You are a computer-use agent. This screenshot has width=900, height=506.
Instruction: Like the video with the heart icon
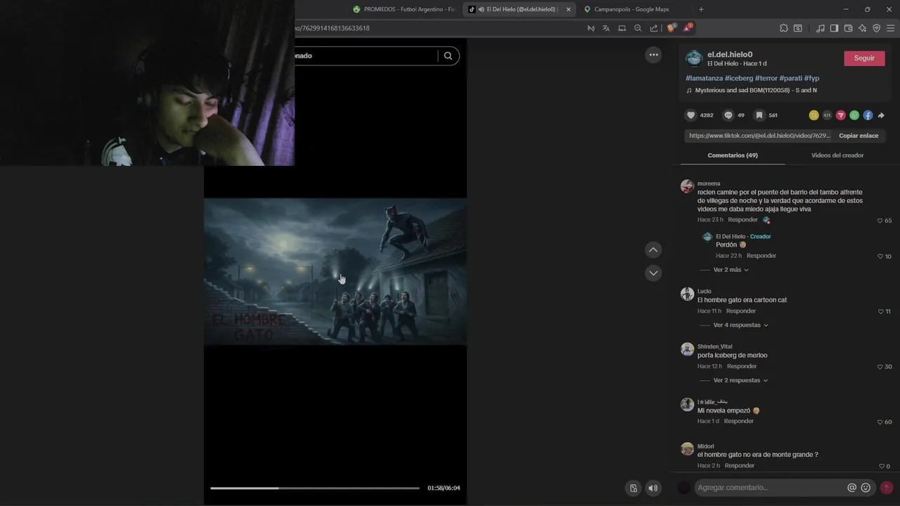point(691,115)
